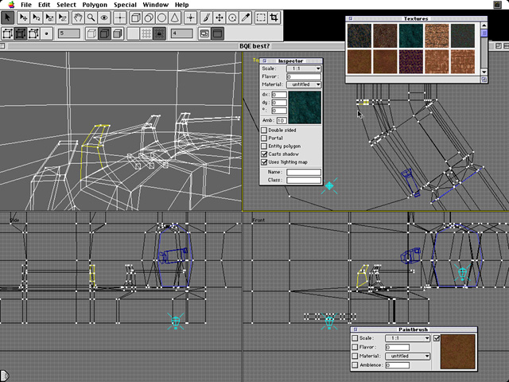Expand the Paintbrush Material dropdown
Screen dimensions: 509x382
pyautogui.click(x=408, y=357)
